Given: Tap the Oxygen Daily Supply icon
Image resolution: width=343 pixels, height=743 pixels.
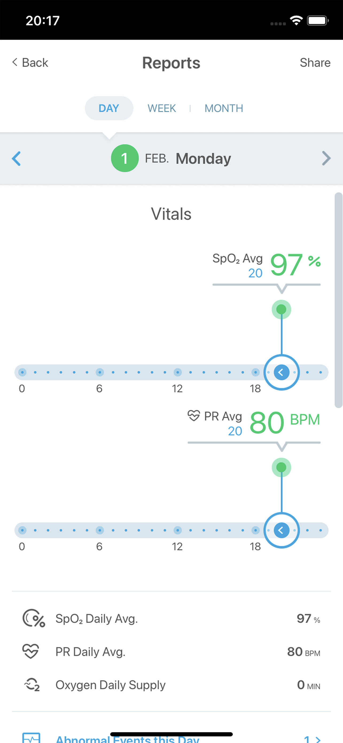Looking at the screenshot, I should click(x=32, y=685).
